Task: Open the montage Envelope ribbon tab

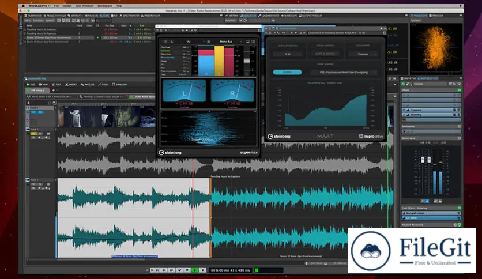Action: [119, 85]
